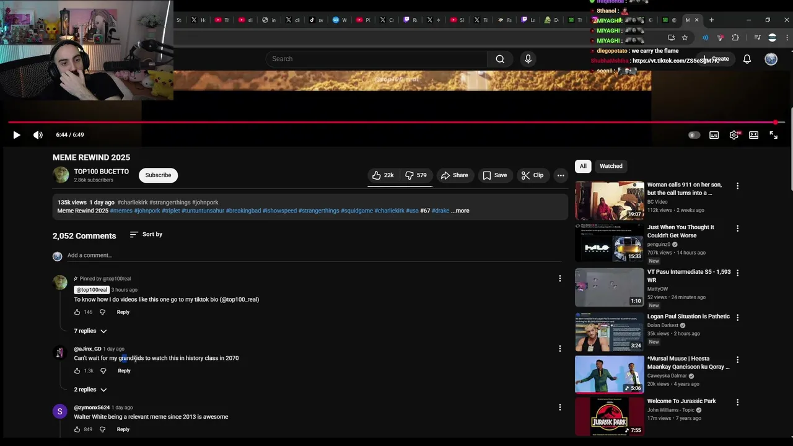
Task: Open options for VT Pasu video
Action: (x=737, y=273)
